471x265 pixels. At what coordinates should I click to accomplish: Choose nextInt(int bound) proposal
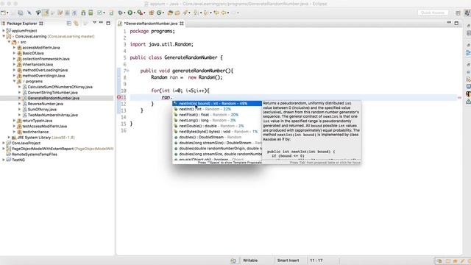point(217,103)
